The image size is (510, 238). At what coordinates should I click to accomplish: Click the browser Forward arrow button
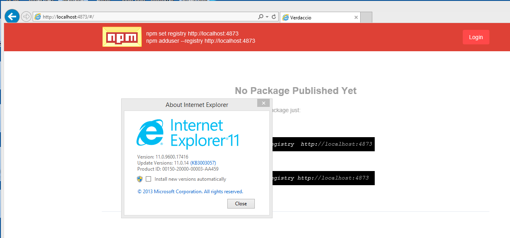pyautogui.click(x=26, y=17)
